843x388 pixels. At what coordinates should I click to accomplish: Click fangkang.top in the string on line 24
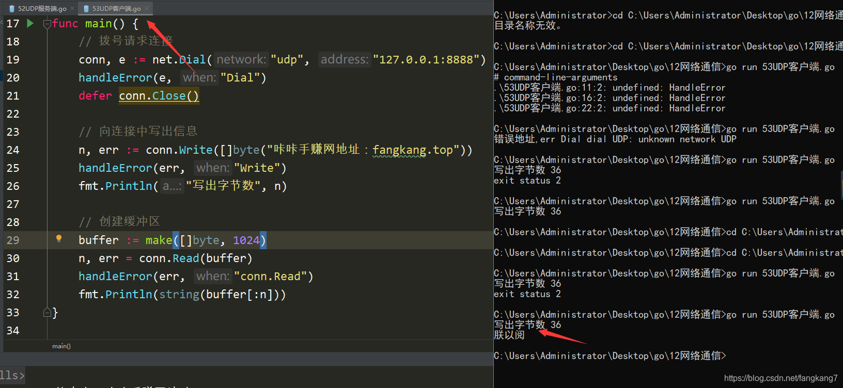[413, 150]
